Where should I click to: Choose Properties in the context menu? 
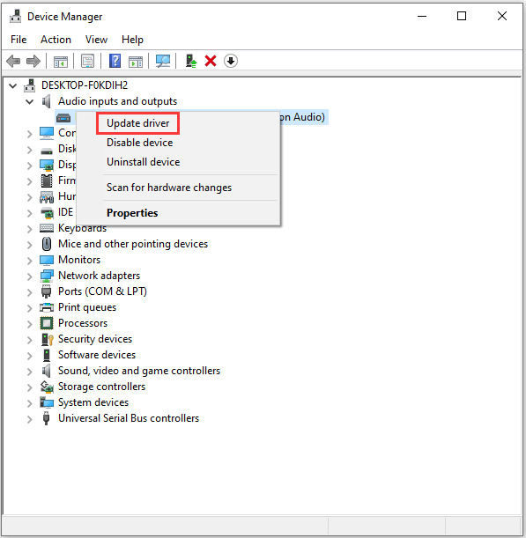132,213
